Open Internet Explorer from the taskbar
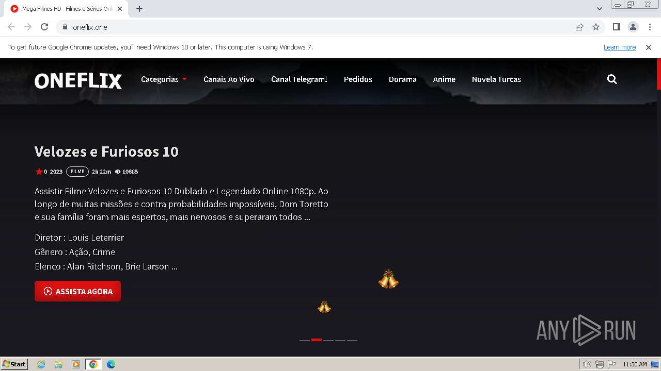Screen dimensions: 661x371 coord(41,364)
